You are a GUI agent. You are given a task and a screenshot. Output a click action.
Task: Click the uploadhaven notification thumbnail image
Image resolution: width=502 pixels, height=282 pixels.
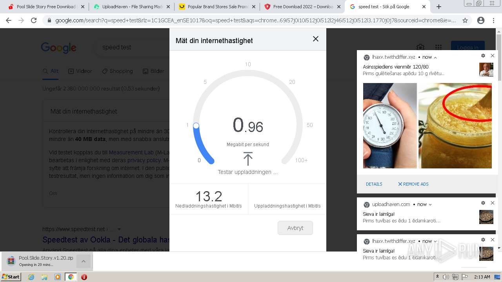click(486, 217)
